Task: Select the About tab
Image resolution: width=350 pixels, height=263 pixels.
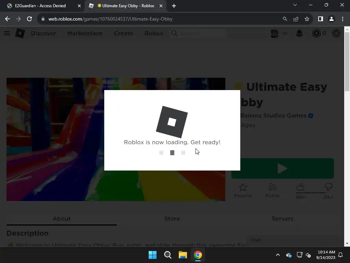Action: 62,218
